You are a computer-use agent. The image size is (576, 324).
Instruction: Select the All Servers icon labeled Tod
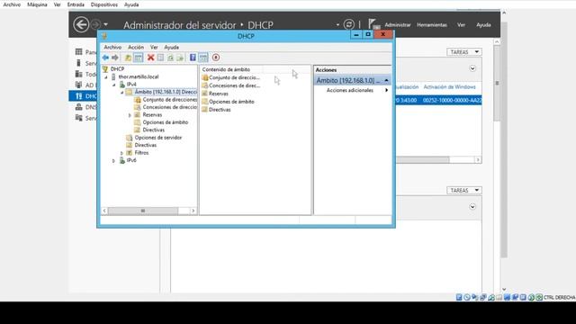point(78,74)
